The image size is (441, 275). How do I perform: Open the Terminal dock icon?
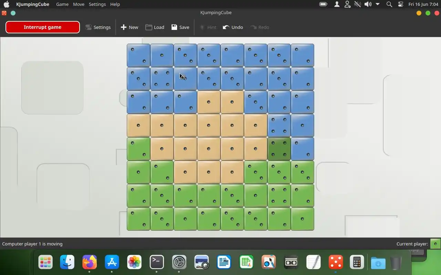pyautogui.click(x=157, y=263)
